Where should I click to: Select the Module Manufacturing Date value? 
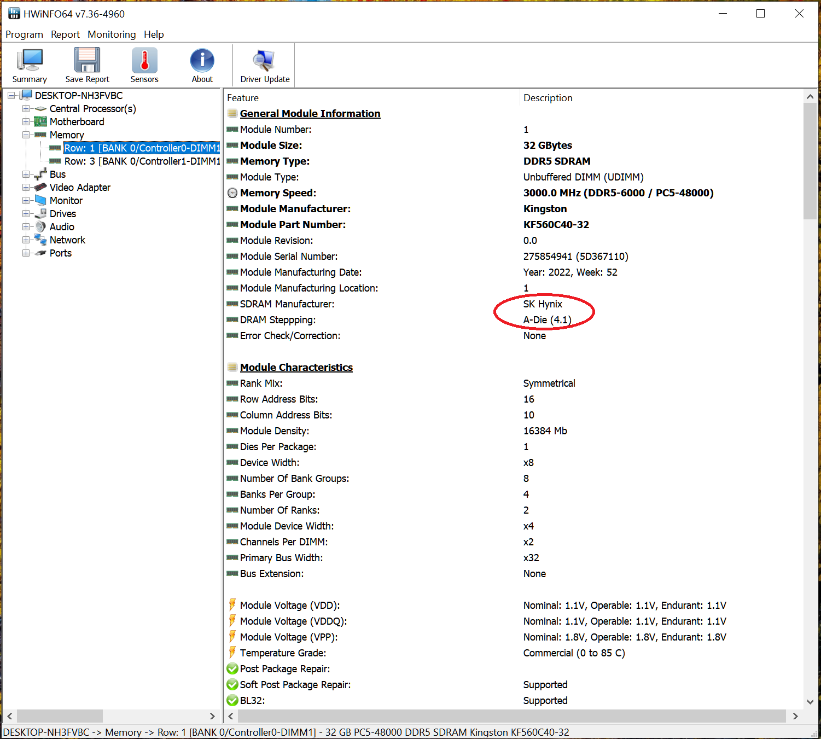(x=570, y=272)
